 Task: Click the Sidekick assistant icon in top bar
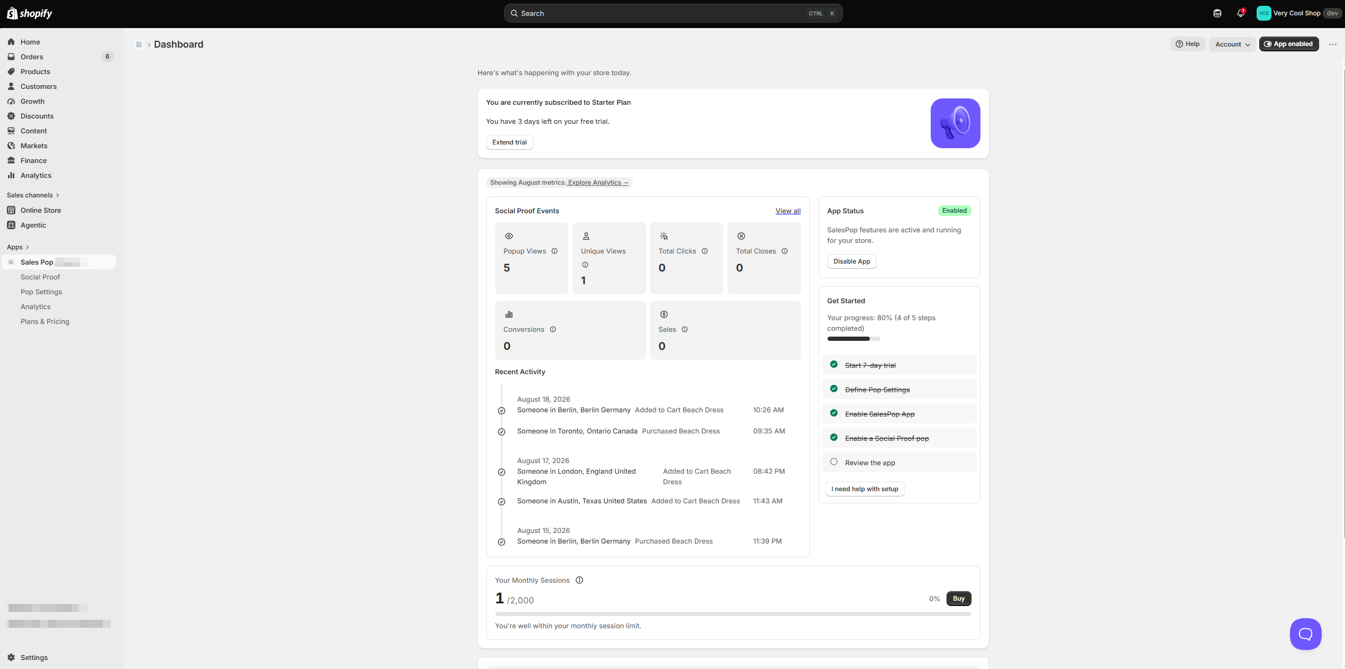click(1217, 13)
